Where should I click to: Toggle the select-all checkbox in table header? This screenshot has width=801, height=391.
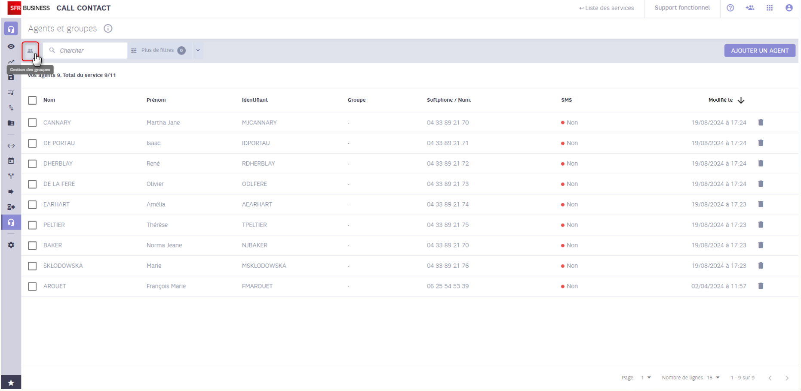click(x=32, y=100)
